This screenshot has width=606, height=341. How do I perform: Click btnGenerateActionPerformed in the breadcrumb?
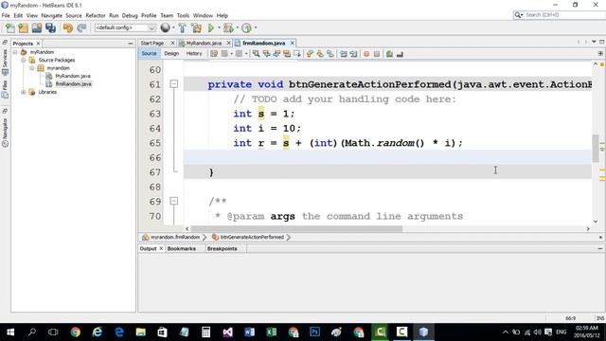[x=252, y=237]
